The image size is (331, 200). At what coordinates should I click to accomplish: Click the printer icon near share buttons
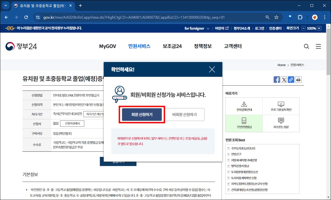coord(298,80)
